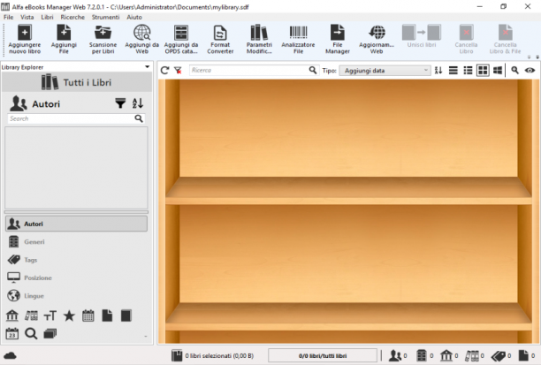The image size is (541, 365).
Task: Click Unisci libri toolbar icon
Action: point(422,36)
